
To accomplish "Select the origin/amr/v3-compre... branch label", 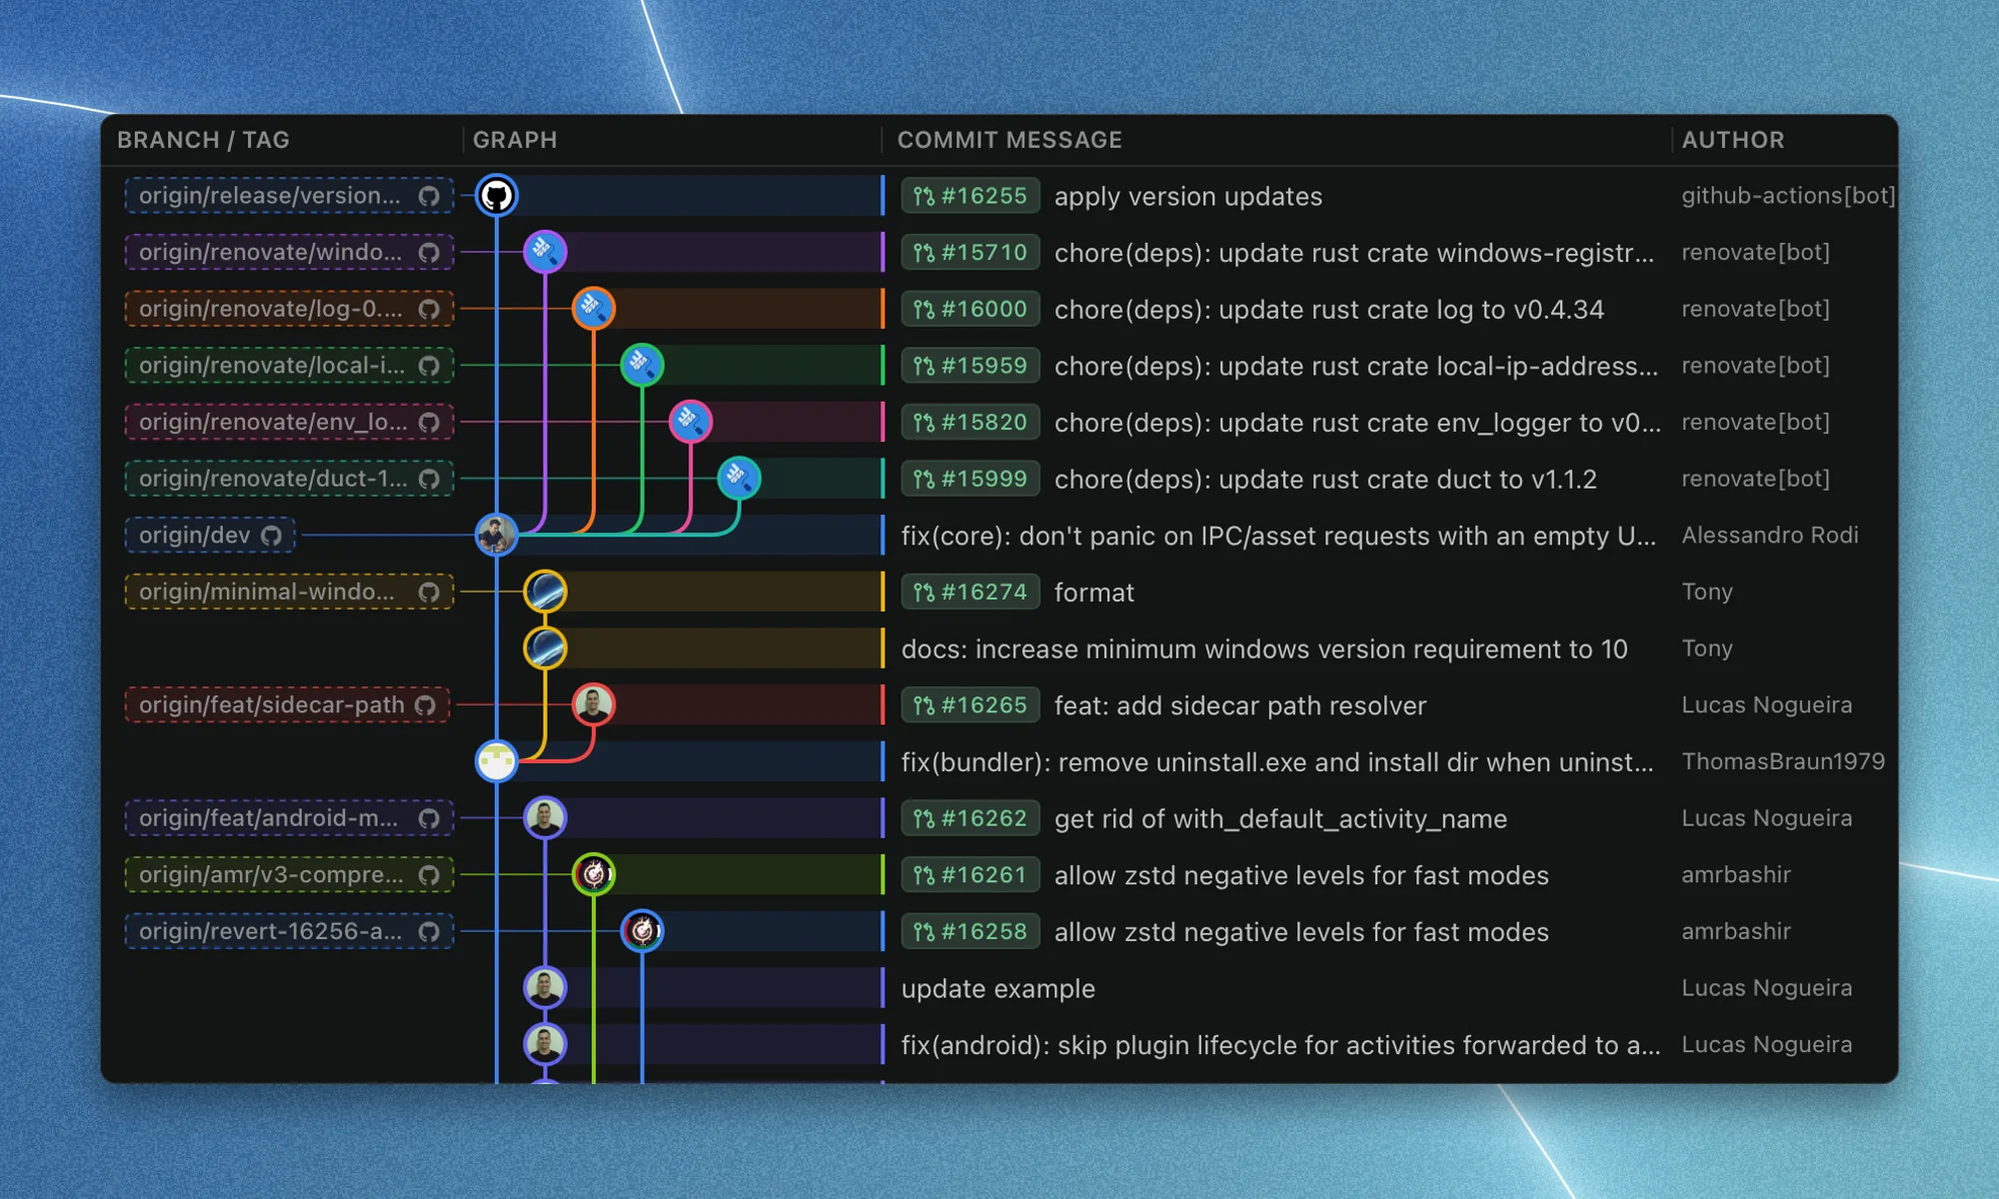I will coord(290,875).
